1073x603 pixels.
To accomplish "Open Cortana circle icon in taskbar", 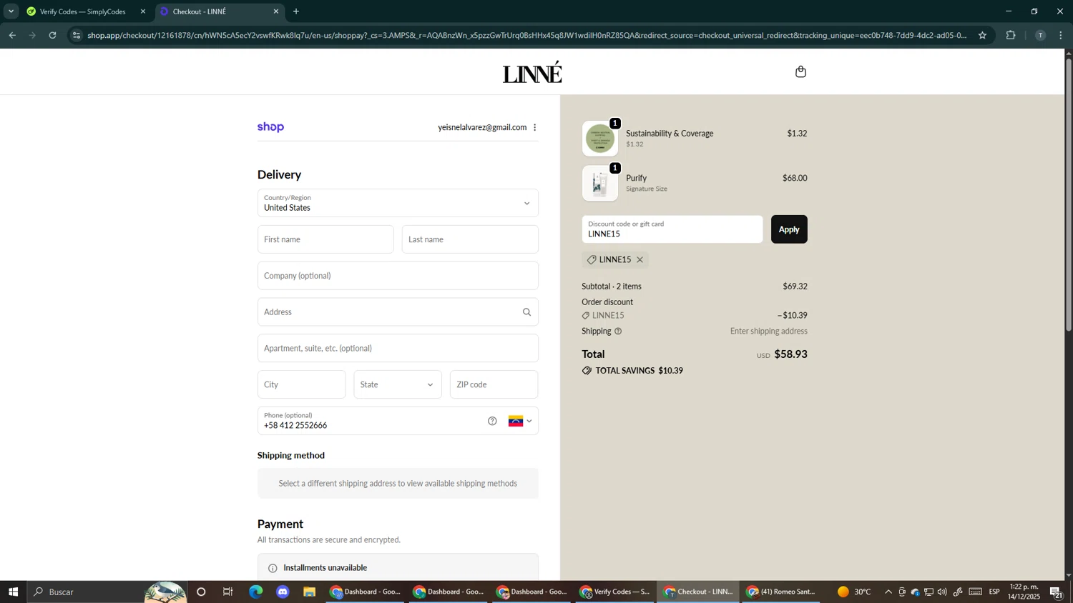I will point(201,592).
